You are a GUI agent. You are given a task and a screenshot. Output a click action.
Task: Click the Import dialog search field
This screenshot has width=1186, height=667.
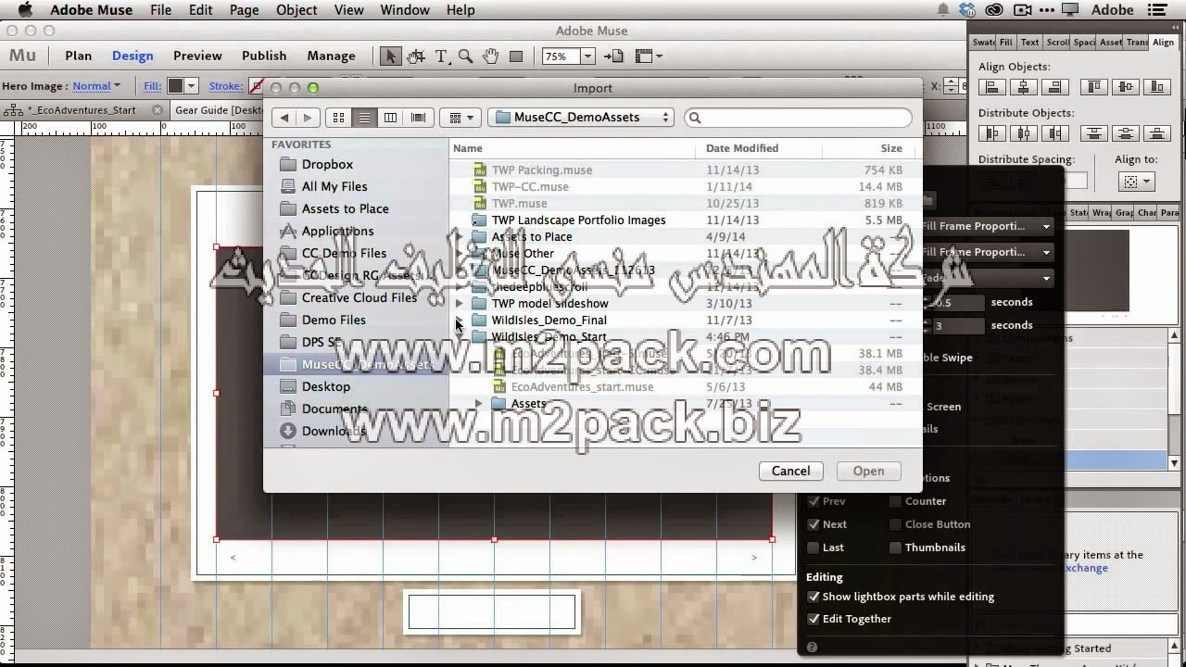[x=799, y=118]
